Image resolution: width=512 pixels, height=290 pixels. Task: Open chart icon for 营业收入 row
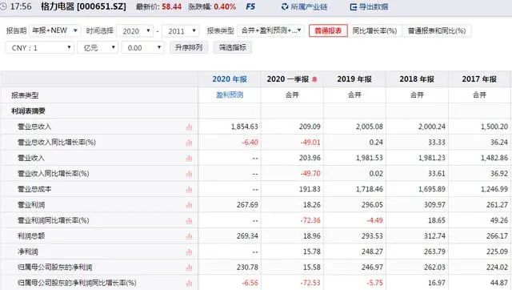point(189,159)
